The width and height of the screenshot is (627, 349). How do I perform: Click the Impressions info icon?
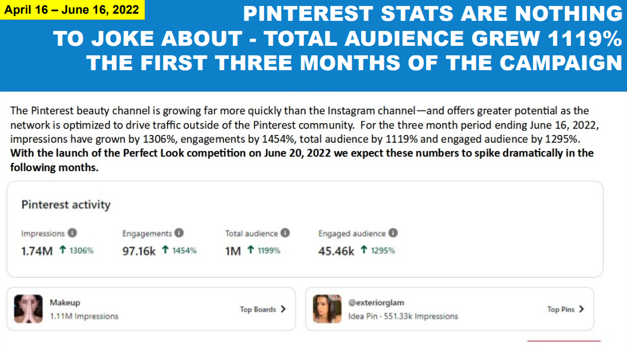pyautogui.click(x=72, y=233)
